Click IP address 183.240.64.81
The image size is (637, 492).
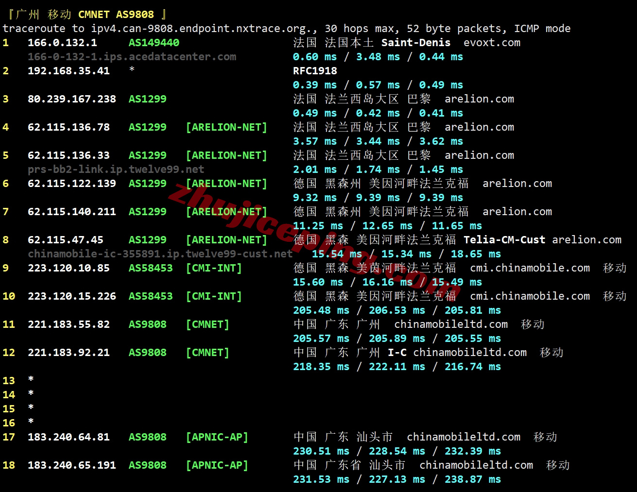click(69, 437)
